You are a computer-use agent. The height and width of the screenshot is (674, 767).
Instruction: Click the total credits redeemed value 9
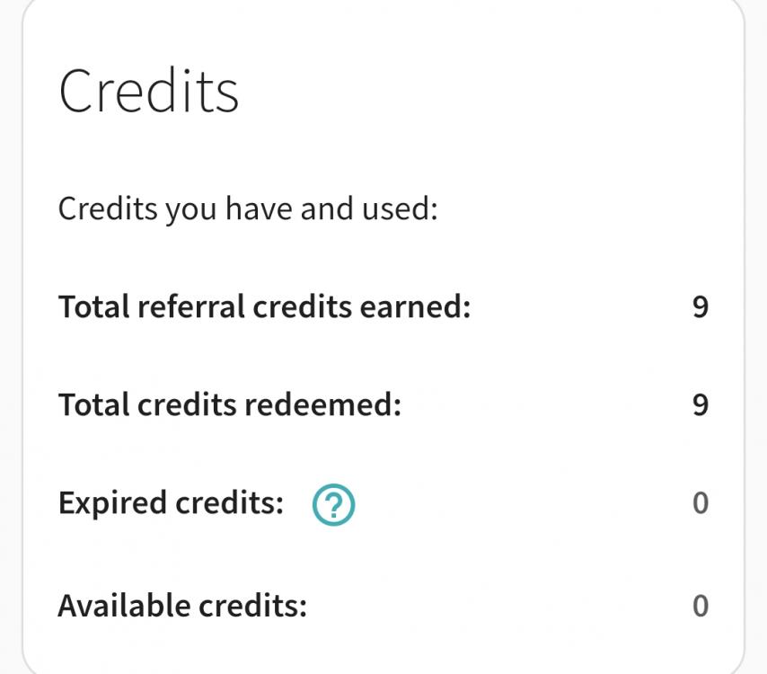click(701, 405)
